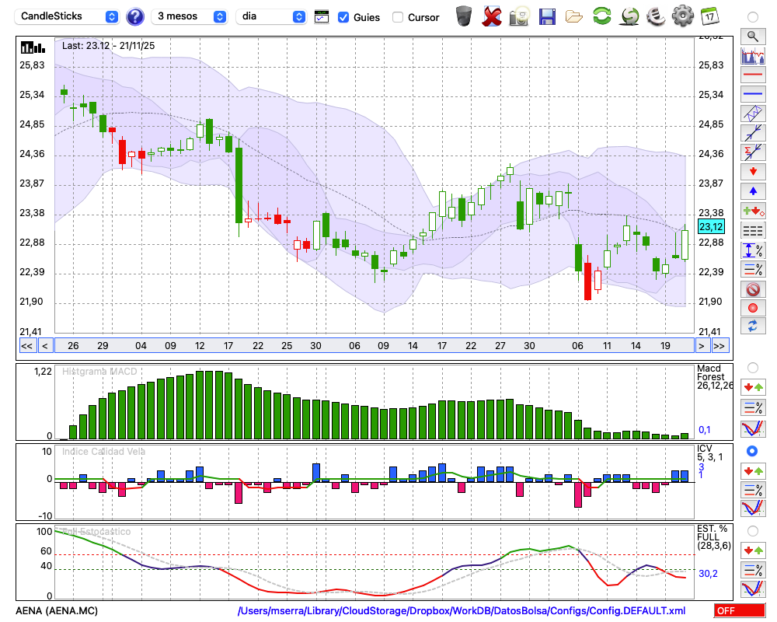Select the radio button beside MACD panel

point(752,367)
